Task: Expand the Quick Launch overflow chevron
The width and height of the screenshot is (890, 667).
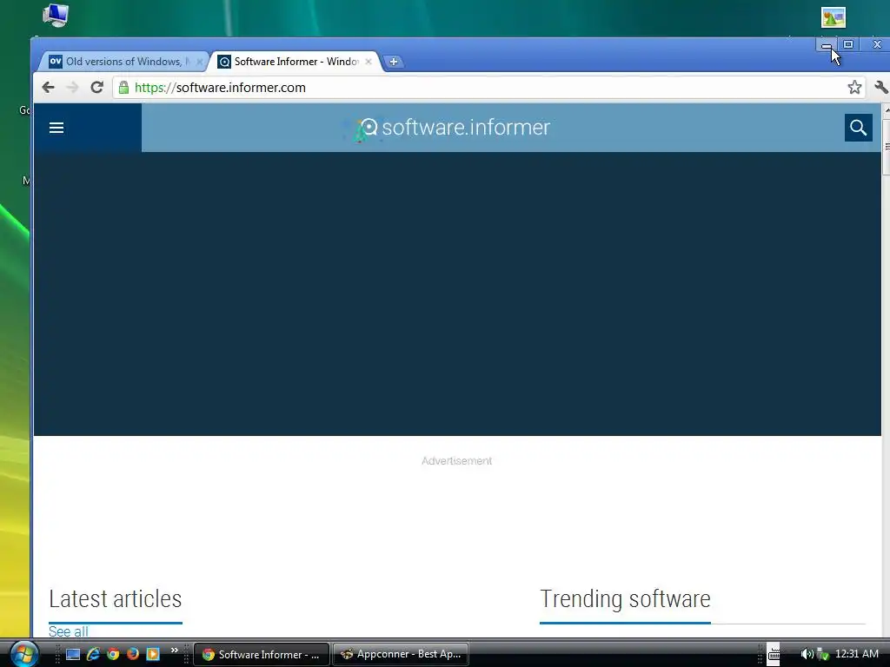Action: click(174, 650)
